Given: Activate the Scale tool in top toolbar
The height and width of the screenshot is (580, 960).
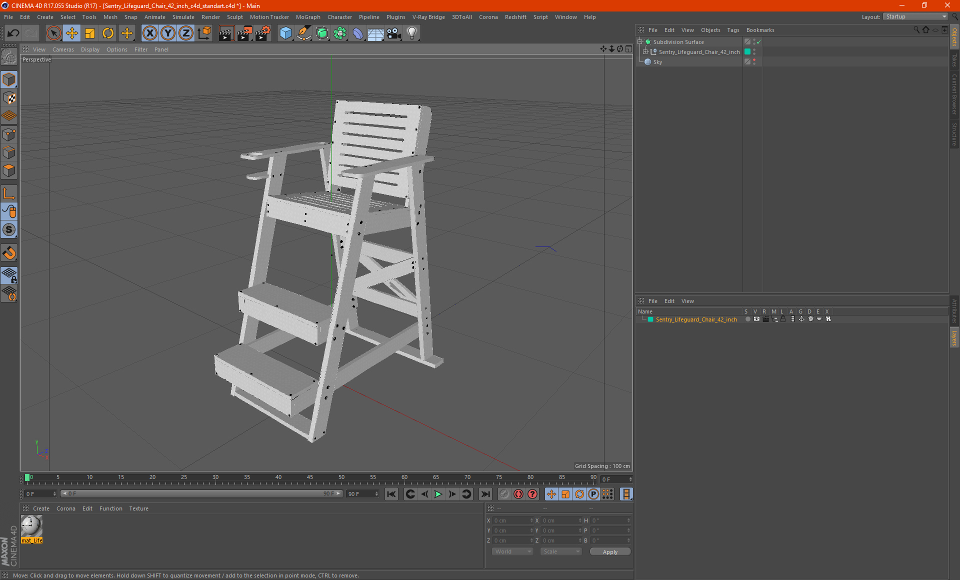Looking at the screenshot, I should pos(90,33).
